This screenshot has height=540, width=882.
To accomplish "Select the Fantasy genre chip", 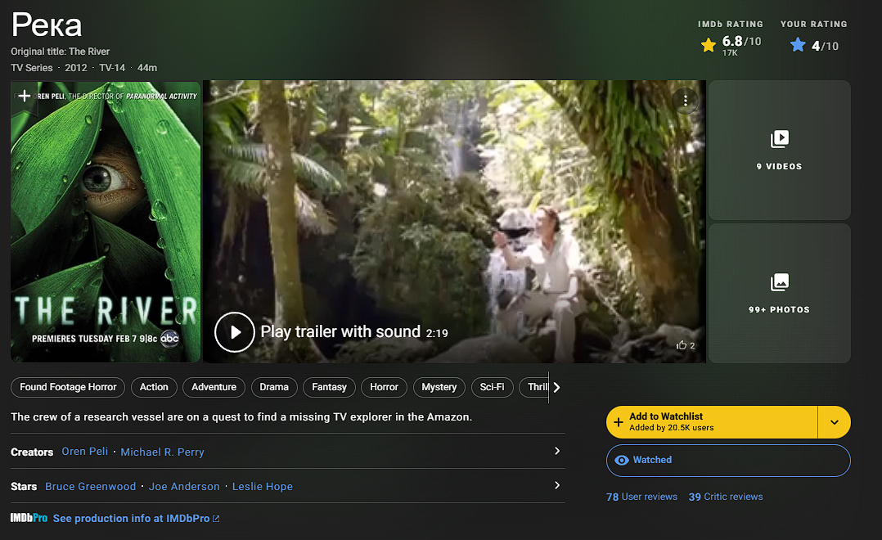I will (x=329, y=387).
